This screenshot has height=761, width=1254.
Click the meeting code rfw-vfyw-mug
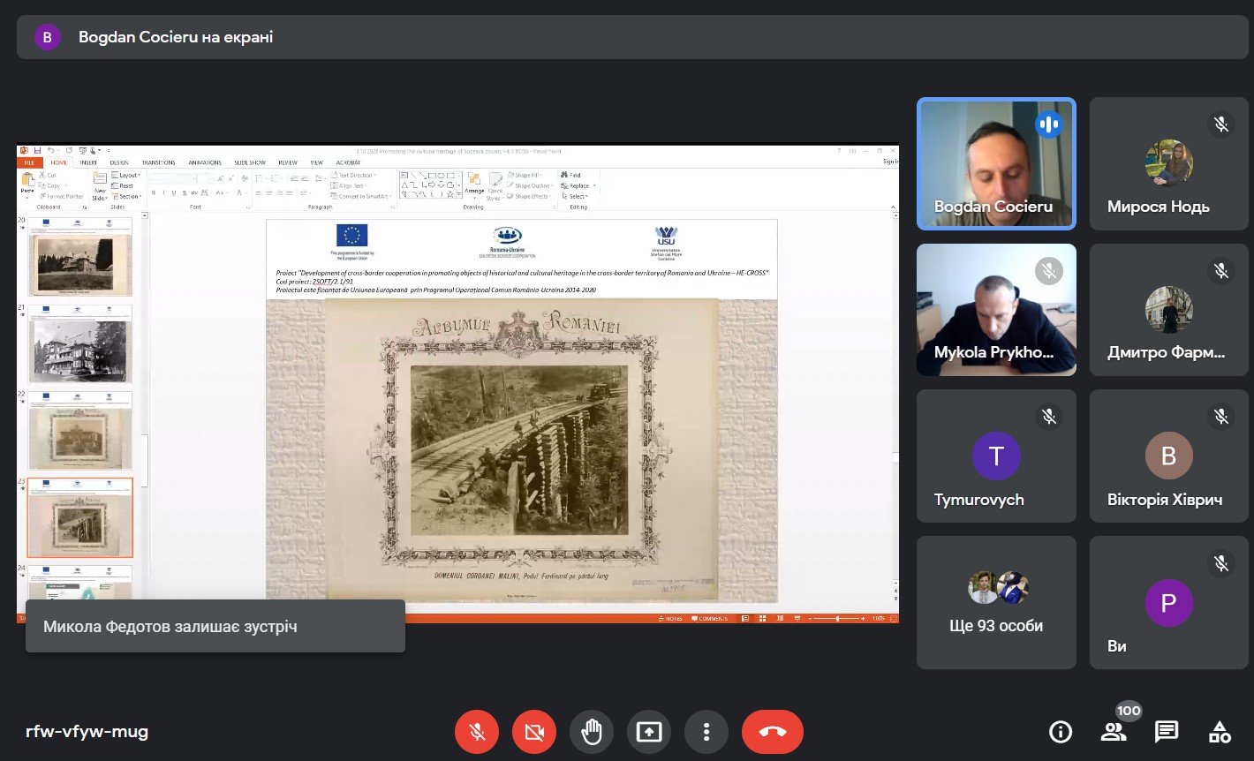(87, 732)
